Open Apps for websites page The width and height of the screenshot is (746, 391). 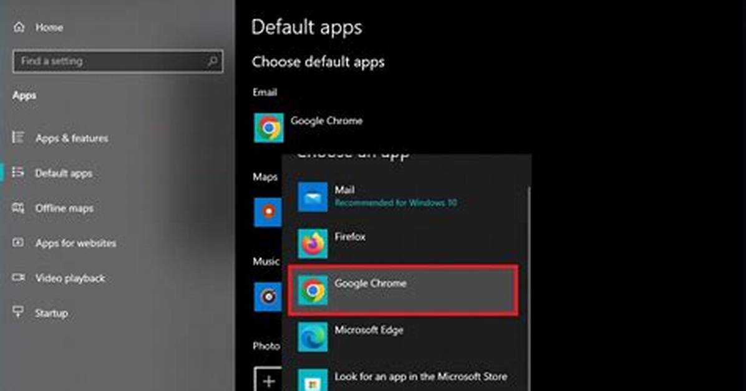[x=75, y=243]
